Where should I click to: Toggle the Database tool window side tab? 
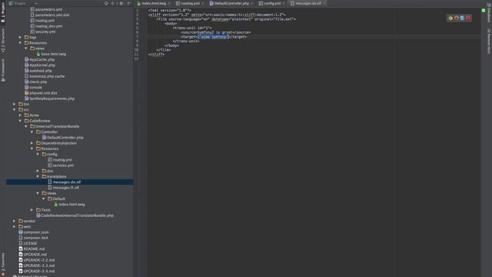[x=489, y=13]
